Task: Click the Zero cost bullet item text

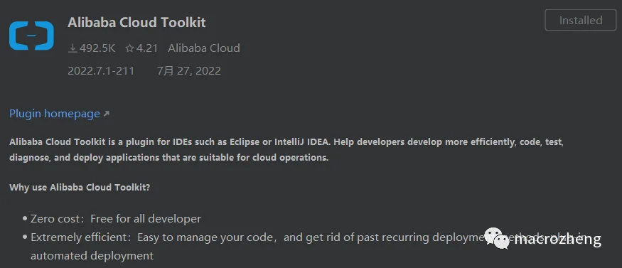Action: (x=116, y=219)
